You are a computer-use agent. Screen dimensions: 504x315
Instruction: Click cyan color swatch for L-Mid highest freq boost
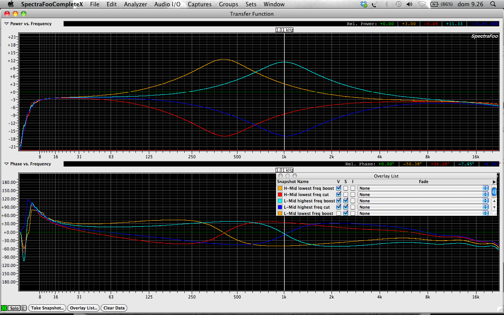click(280, 201)
